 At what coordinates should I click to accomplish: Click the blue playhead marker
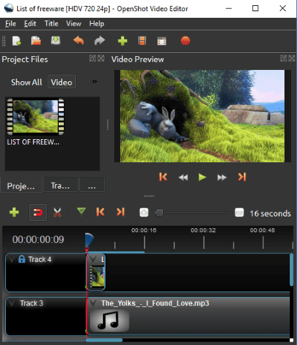(89, 241)
